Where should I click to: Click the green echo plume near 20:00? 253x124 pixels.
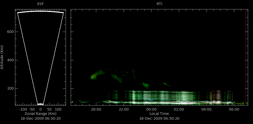(x=97, y=74)
